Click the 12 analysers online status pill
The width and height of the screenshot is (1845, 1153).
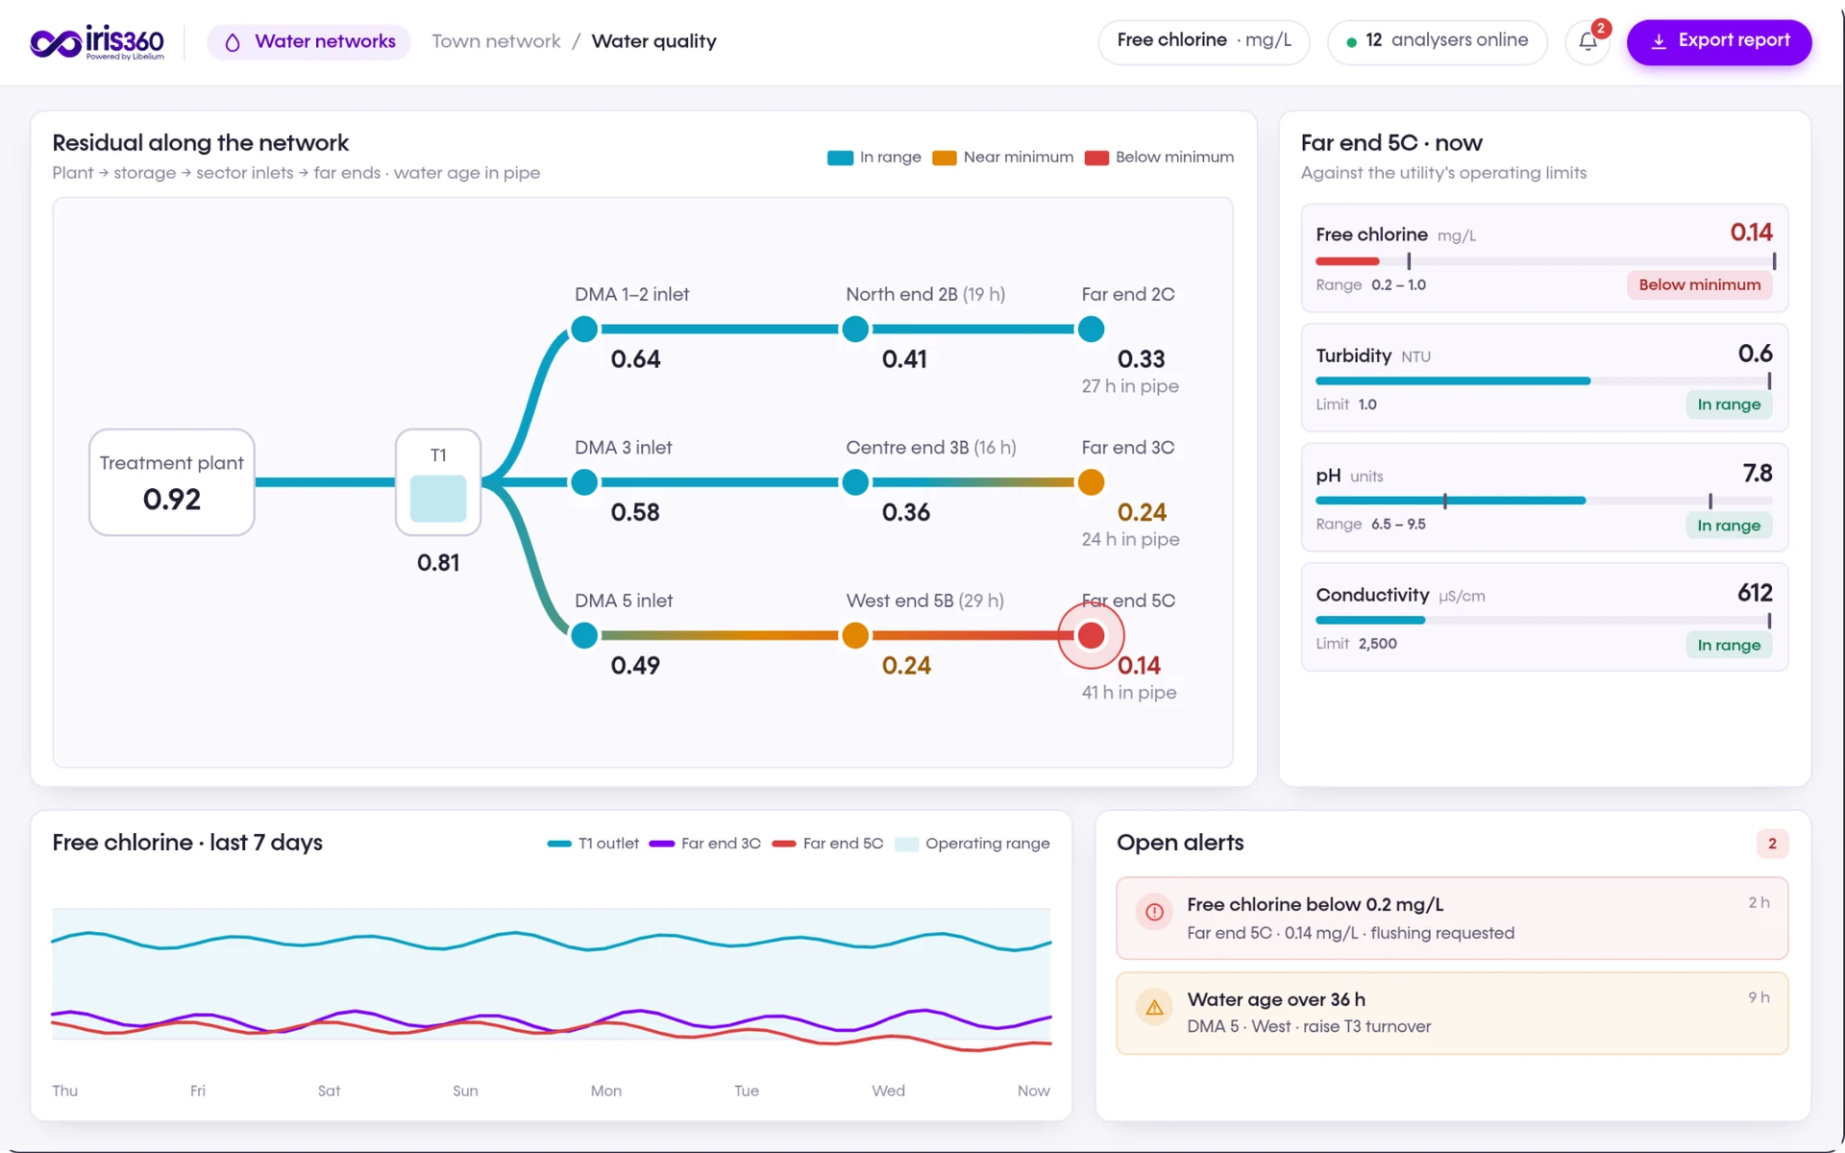coord(1437,41)
